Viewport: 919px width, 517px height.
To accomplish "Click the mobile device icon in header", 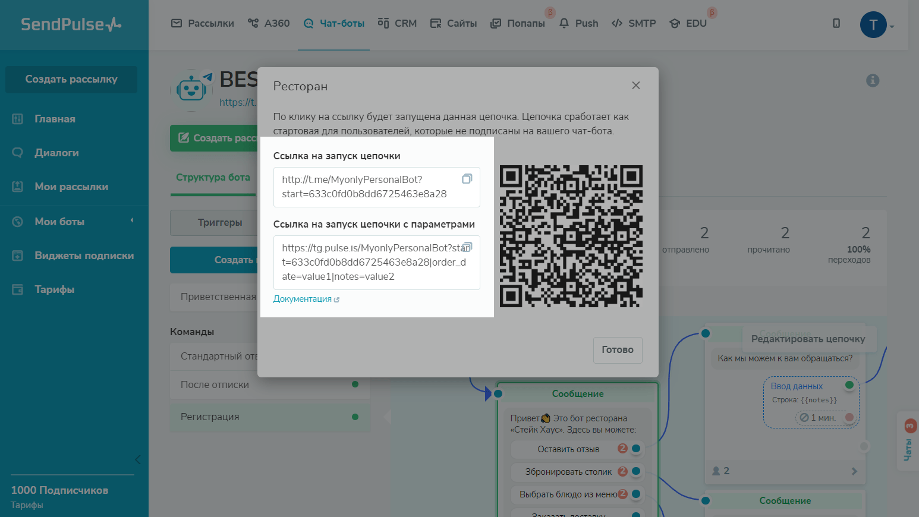I will tap(836, 23).
